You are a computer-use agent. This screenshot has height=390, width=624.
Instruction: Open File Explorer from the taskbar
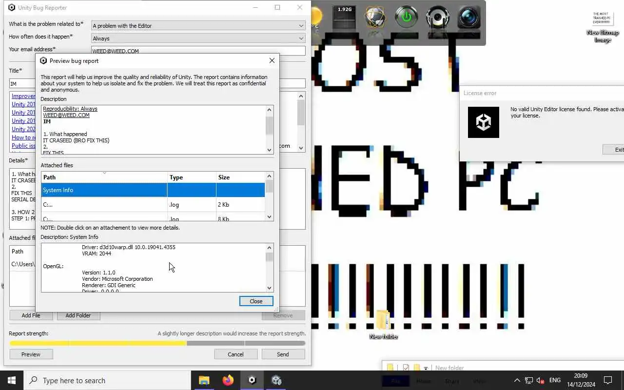pos(204,380)
